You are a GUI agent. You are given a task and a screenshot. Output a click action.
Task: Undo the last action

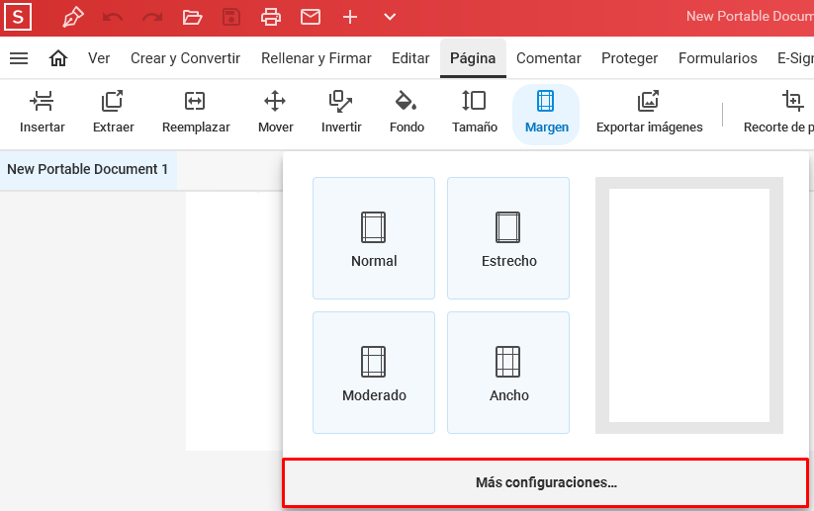[x=113, y=17]
